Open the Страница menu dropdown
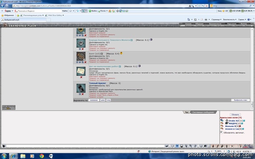The height and width of the screenshot is (159, 255). tap(216, 20)
